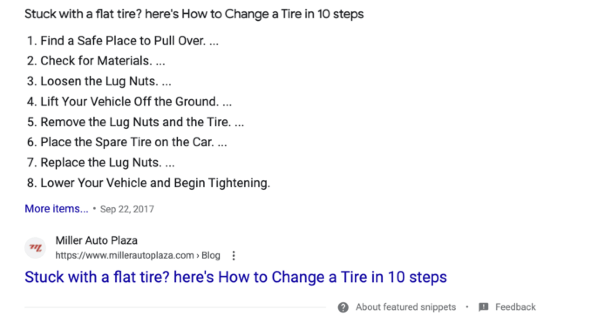The width and height of the screenshot is (598, 330).
Task: Open the three-dot menu beside the URL
Action: point(234,256)
